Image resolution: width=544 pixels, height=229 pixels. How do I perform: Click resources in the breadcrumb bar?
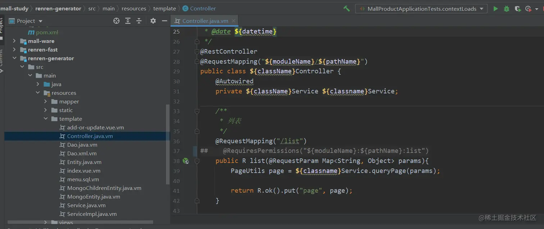click(134, 8)
